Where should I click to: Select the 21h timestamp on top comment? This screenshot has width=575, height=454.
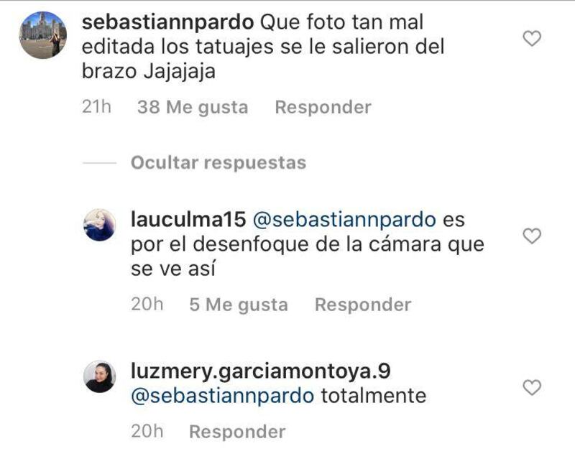tap(96, 107)
